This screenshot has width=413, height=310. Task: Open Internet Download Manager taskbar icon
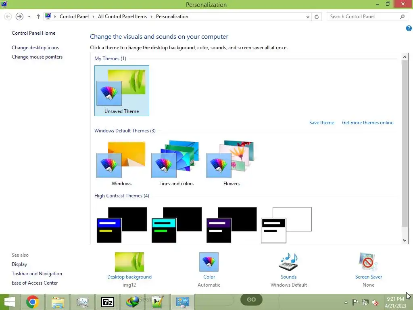tap(132, 302)
